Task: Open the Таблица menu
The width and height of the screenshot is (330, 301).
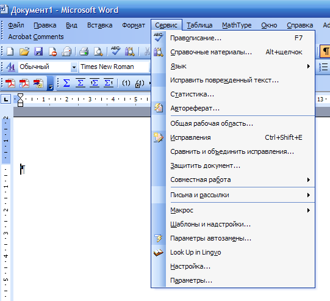Action: [199, 25]
